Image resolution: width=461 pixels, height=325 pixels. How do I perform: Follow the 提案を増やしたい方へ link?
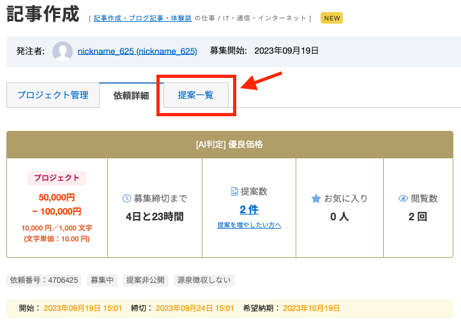[249, 225]
